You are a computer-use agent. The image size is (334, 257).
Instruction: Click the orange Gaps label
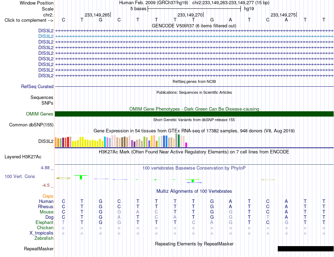[48, 196]
